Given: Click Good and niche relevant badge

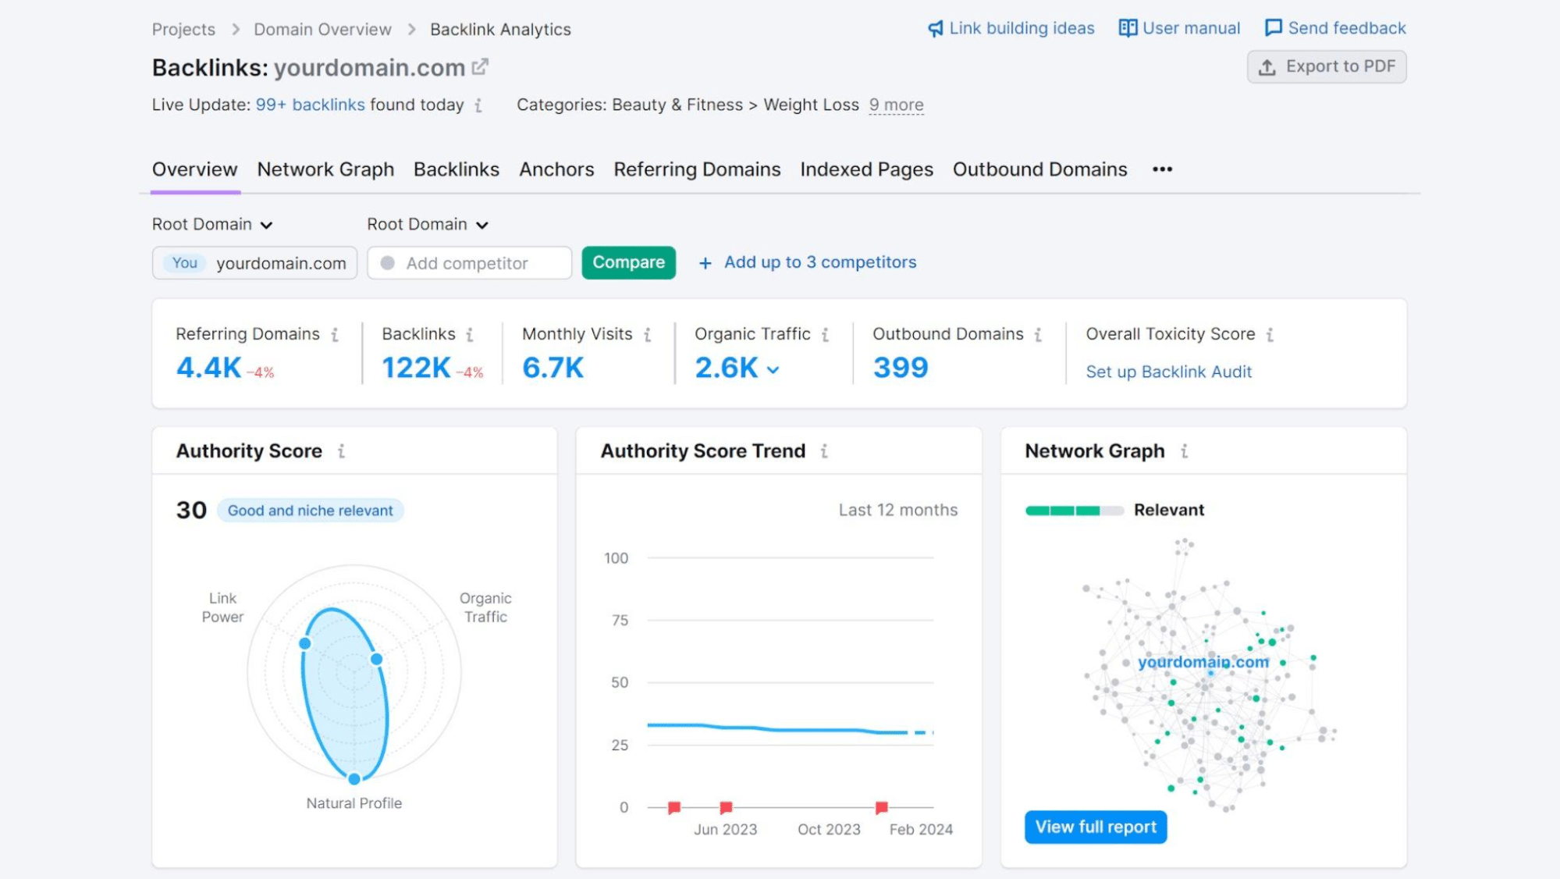Looking at the screenshot, I should pos(310,511).
